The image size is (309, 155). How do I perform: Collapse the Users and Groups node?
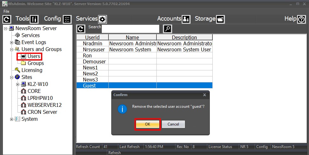(x=12, y=49)
